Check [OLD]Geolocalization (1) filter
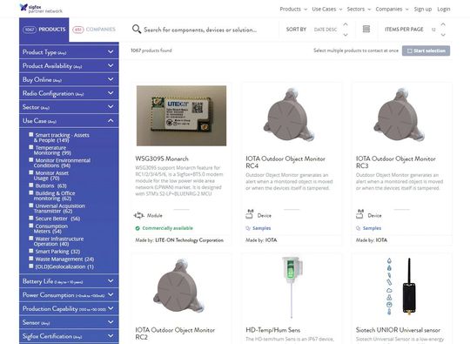The width and height of the screenshot is (470, 344). click(30, 266)
